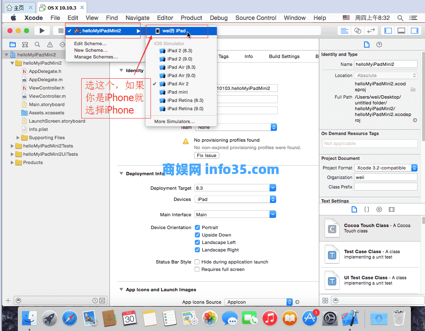Open the Symbol navigator
This screenshot has width=425, height=331.
pos(25,44)
